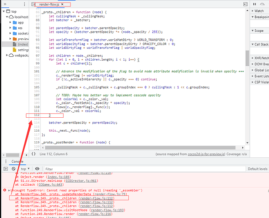Screen dimensions: 269x218
Task: Expand the socket.io folder
Action: click(x=10, y=33)
